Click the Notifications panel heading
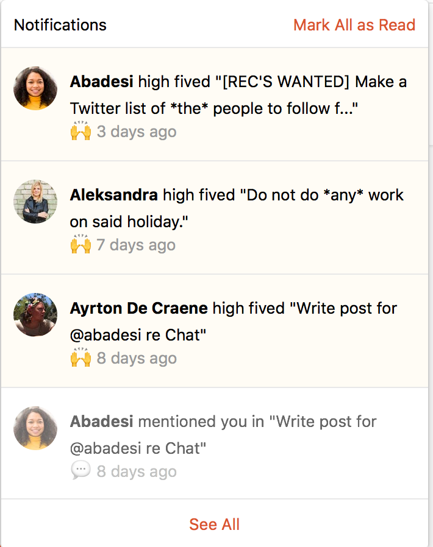 pos(60,25)
